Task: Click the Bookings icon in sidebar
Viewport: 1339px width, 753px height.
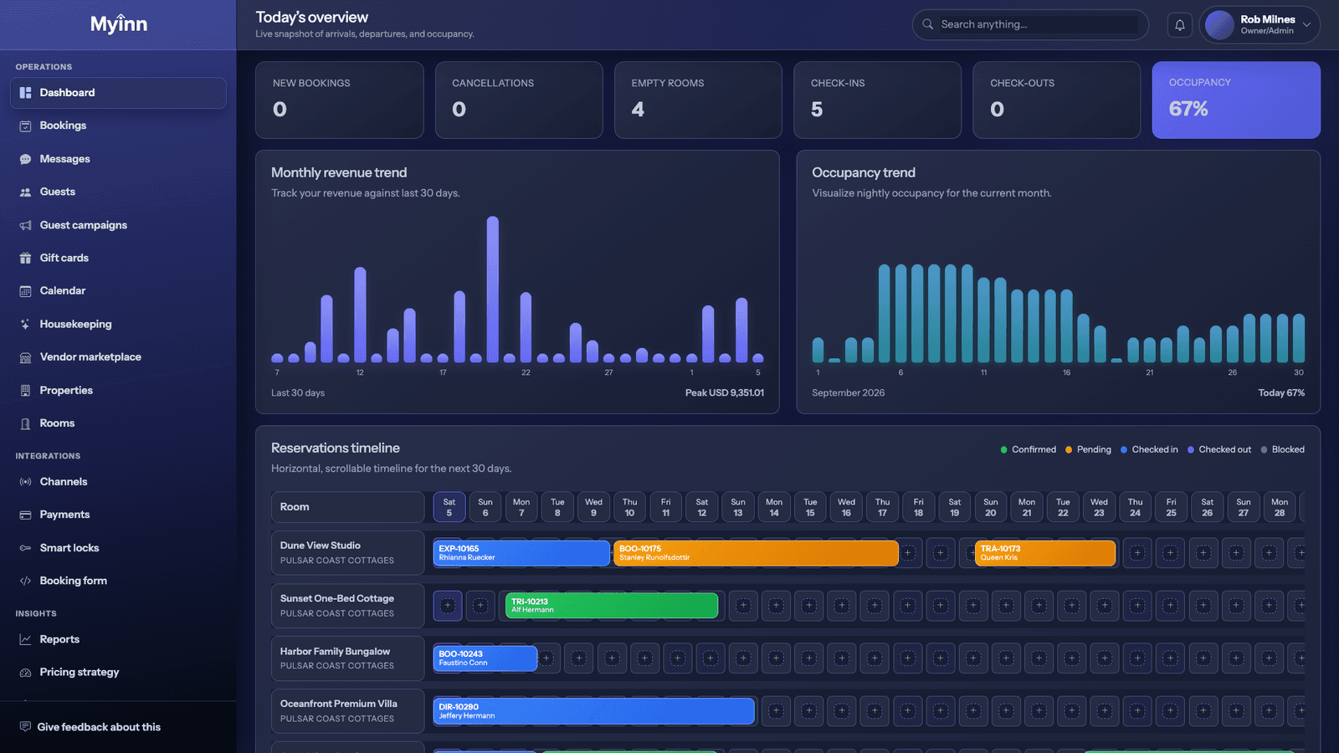Action: tap(25, 125)
